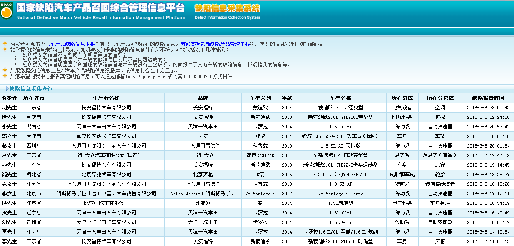Click the 辽宁省 province cell
This screenshot has width=514, height=246.
(34, 213)
